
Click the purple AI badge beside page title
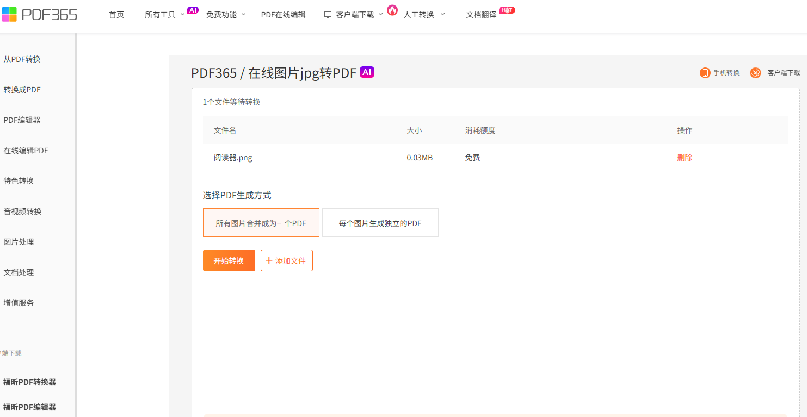tap(367, 72)
